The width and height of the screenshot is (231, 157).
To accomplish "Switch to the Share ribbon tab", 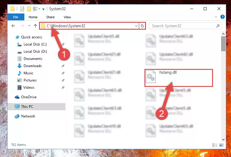I will 50,17.
